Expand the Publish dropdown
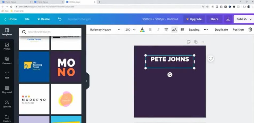254x123 pixels. pyautogui.click(x=250, y=19)
